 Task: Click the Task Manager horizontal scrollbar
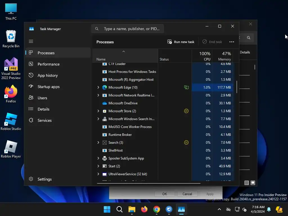click(x=148, y=183)
